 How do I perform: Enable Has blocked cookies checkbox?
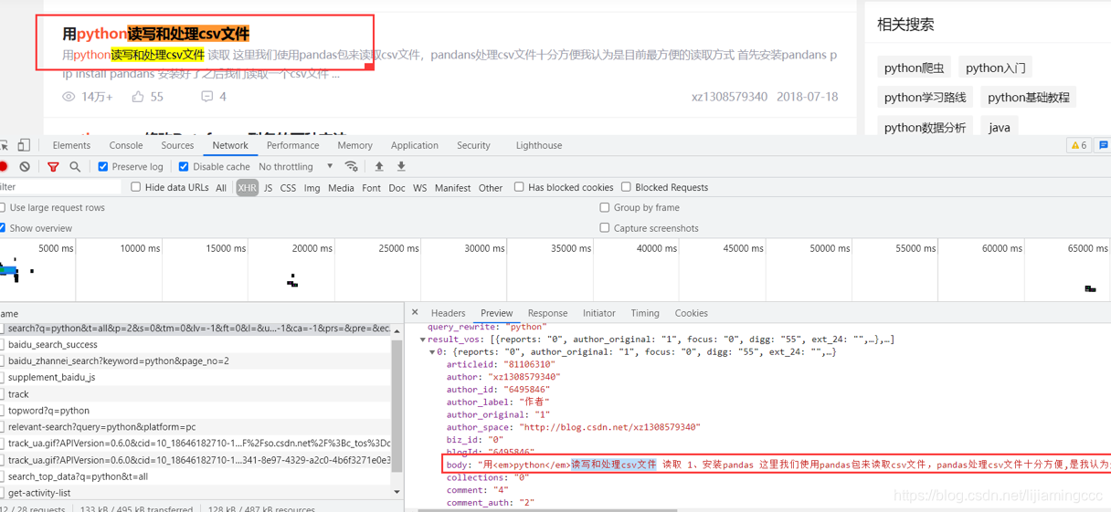pos(519,187)
